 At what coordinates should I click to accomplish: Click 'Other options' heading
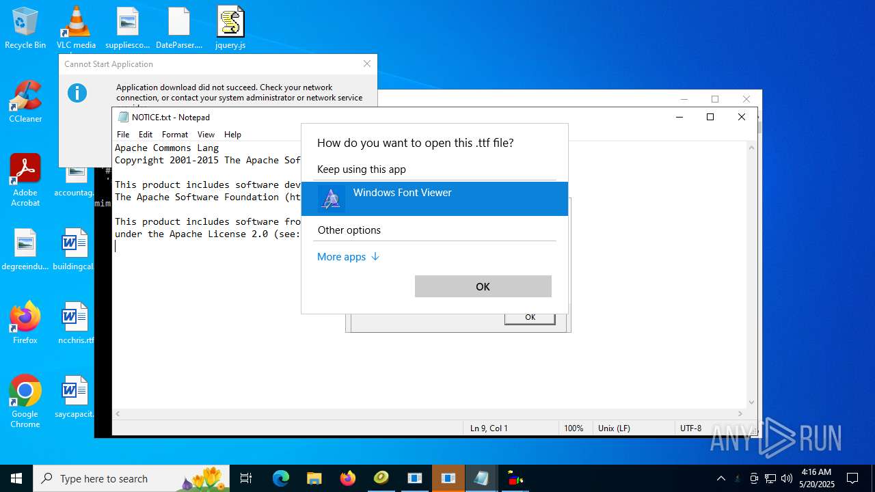[x=349, y=230]
